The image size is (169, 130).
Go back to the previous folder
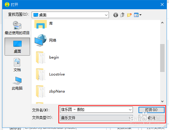(116, 15)
